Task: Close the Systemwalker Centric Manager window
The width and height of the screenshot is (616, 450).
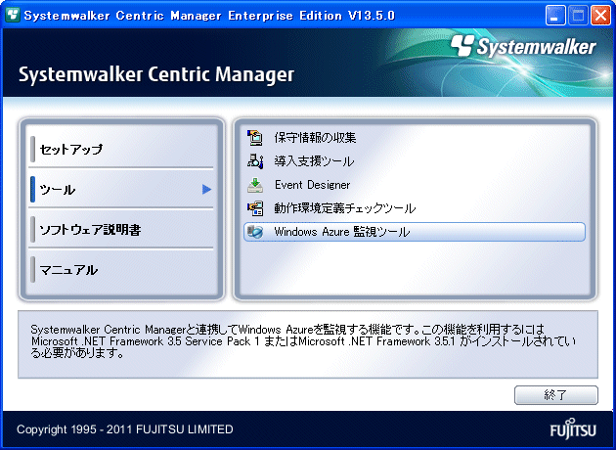Action: 601,16
